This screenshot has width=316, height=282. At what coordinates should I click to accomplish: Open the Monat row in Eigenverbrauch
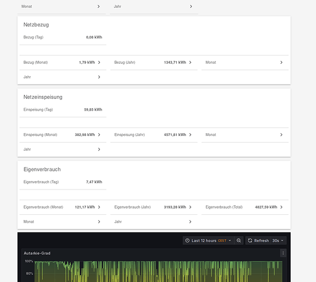pyautogui.click(x=63, y=222)
